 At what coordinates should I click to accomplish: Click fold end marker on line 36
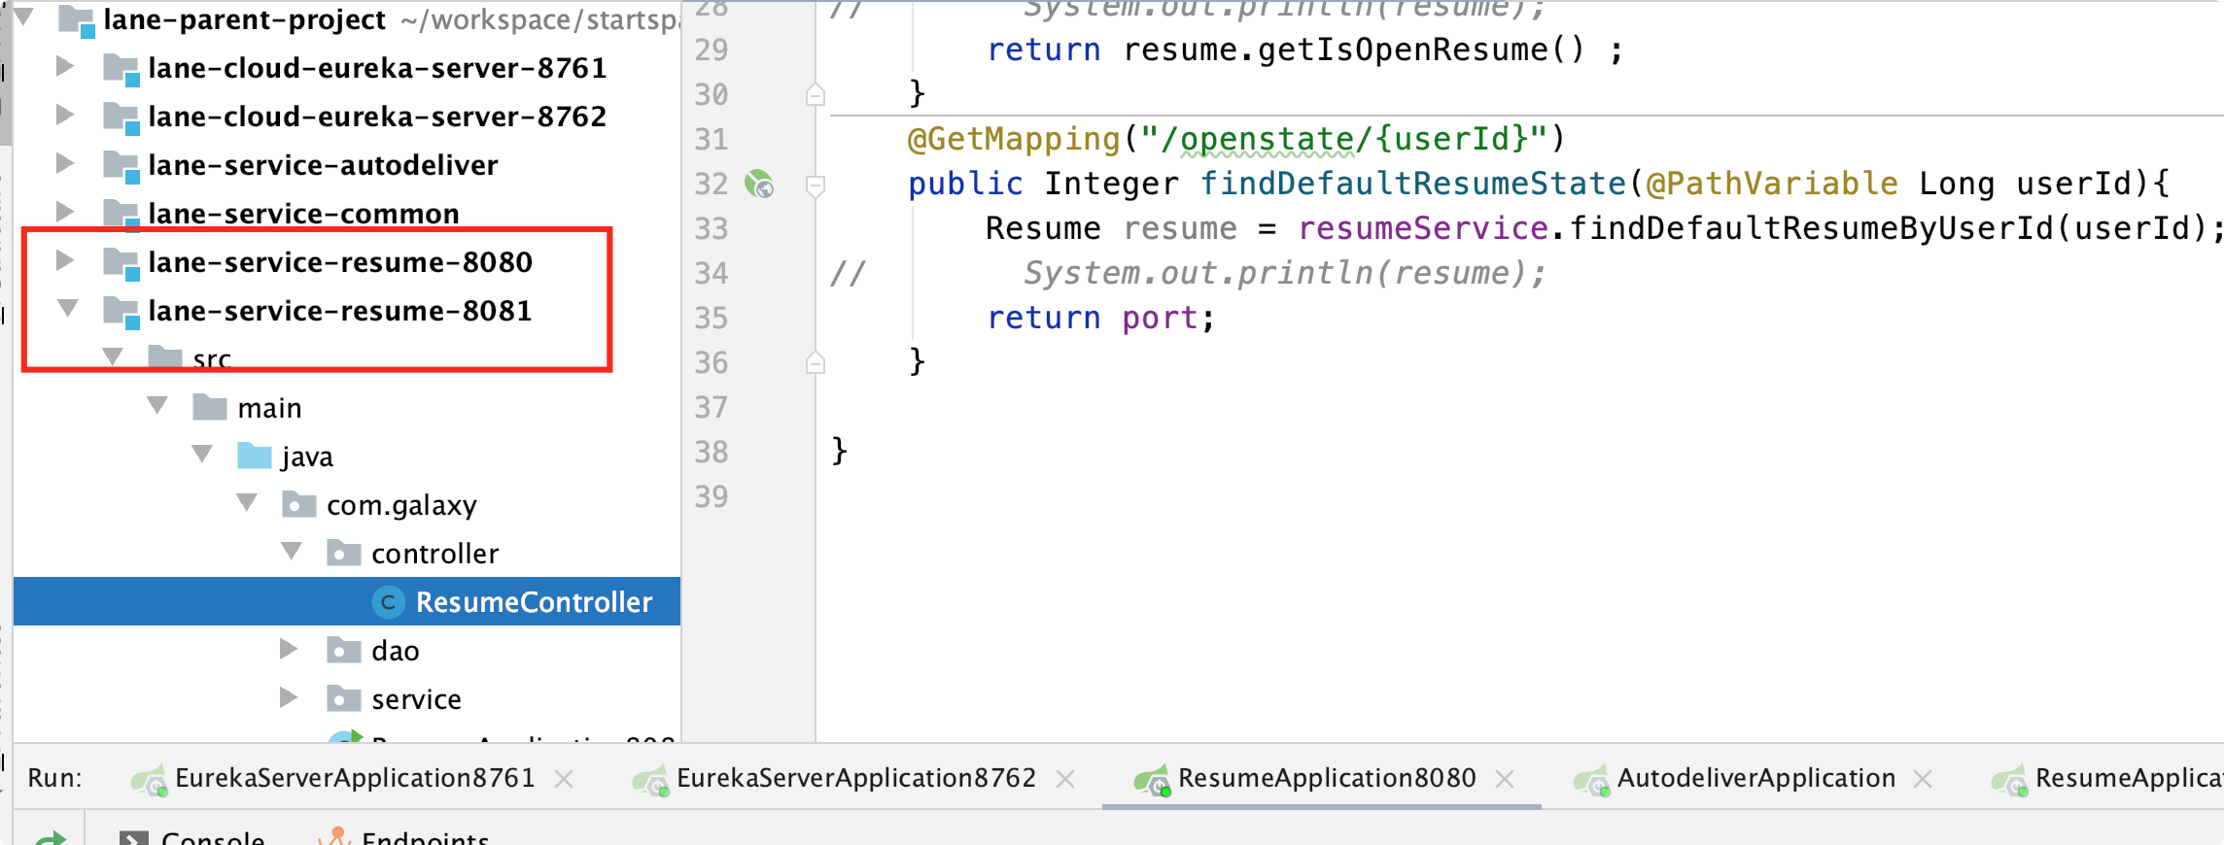816,362
